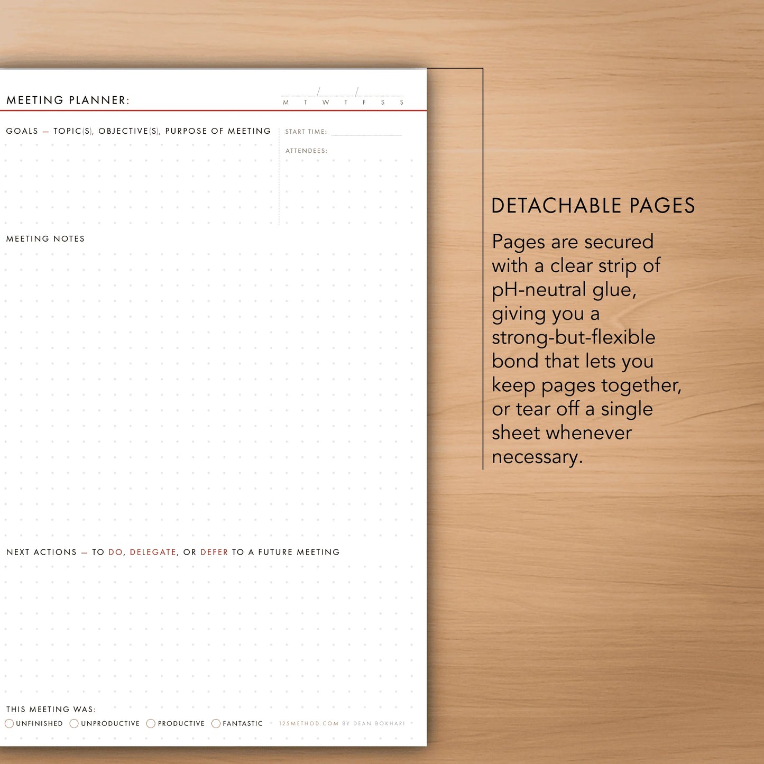Image resolution: width=764 pixels, height=764 pixels.
Task: Click the date line above the weekdays
Action: pos(342,93)
